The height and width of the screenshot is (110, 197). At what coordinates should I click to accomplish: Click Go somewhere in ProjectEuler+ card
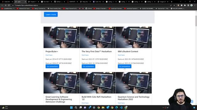pyautogui.click(x=52, y=66)
